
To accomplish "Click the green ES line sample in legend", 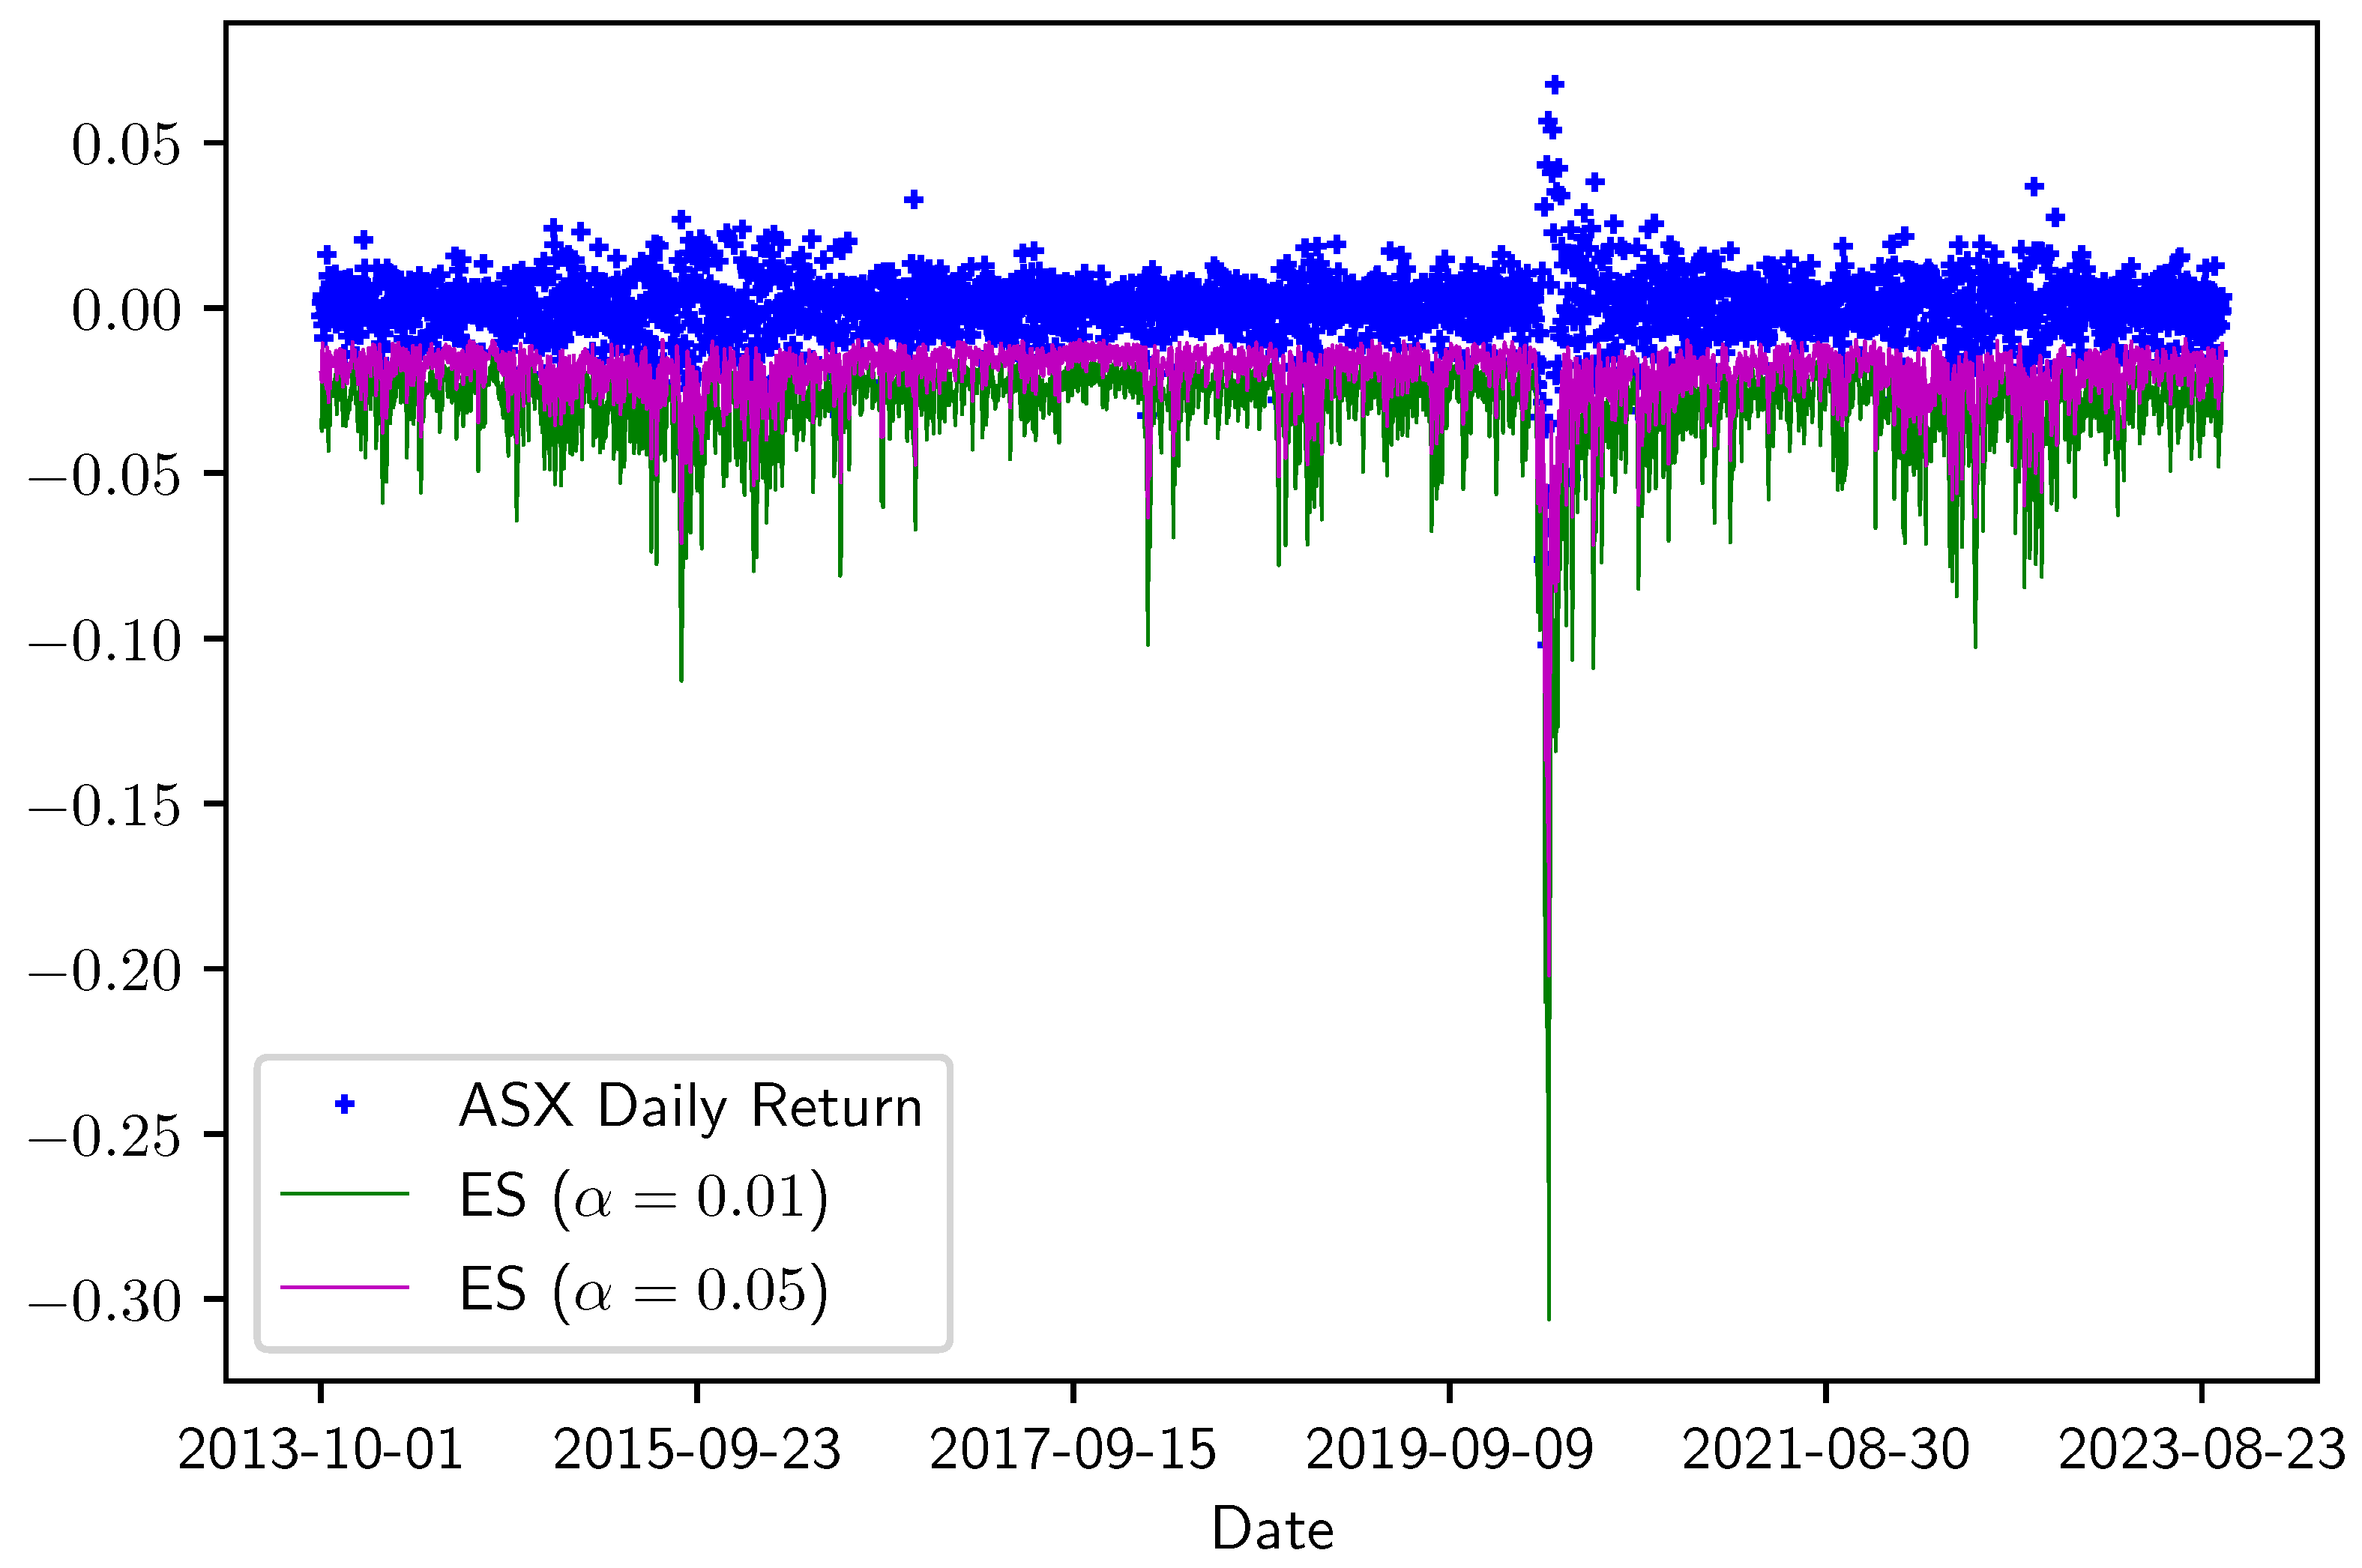I will [x=344, y=1193].
